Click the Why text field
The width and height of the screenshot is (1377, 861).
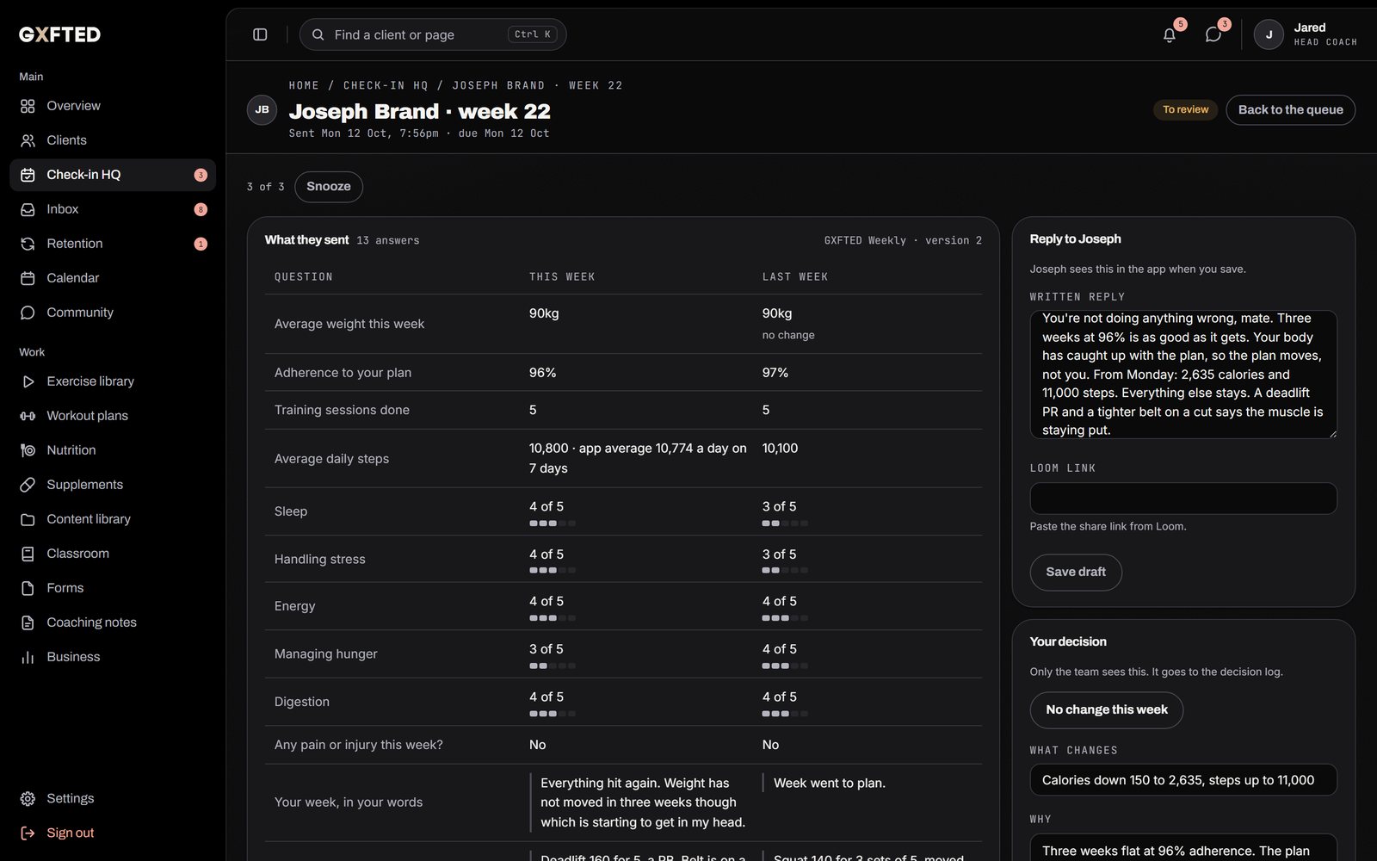1183,848
